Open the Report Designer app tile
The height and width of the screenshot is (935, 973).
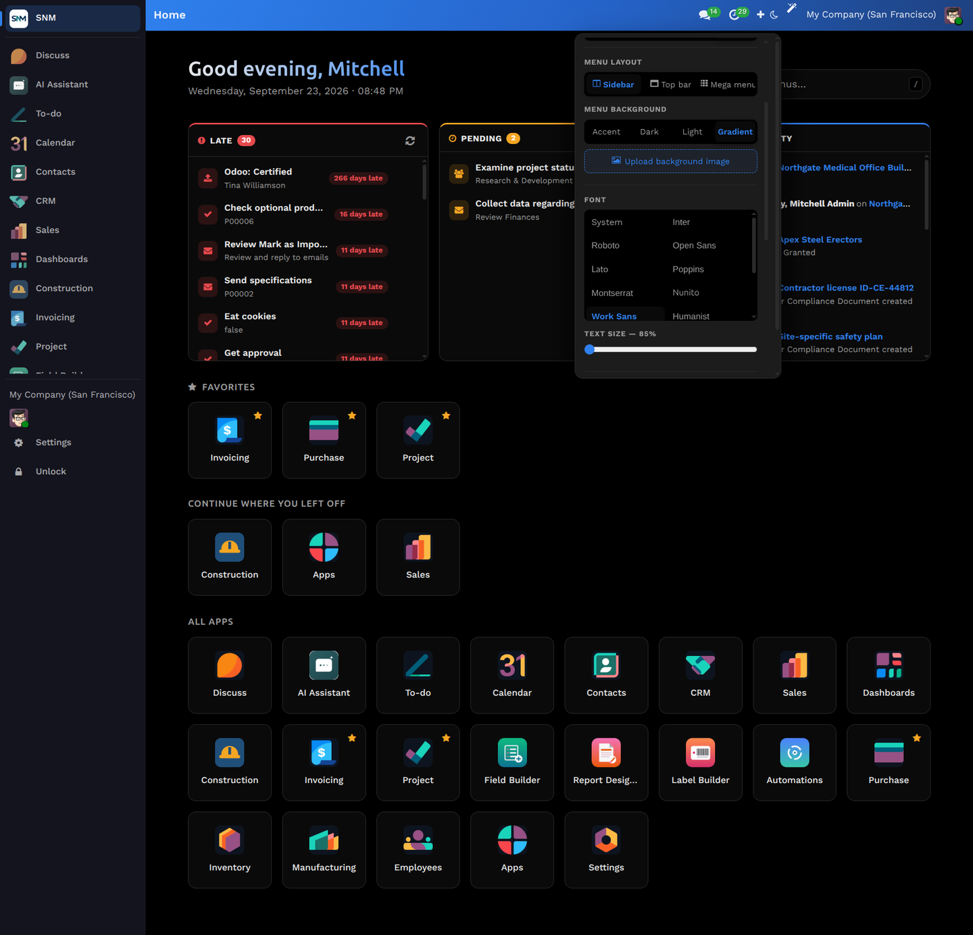(x=606, y=762)
